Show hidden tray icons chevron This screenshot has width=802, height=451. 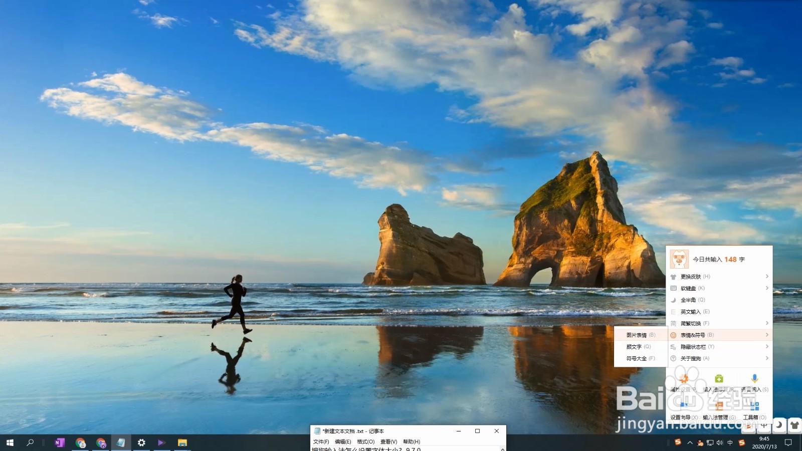(x=690, y=442)
